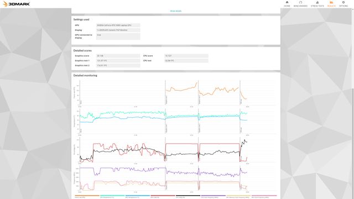Toggle the pink GPU clock frequency legend

(264, 196)
